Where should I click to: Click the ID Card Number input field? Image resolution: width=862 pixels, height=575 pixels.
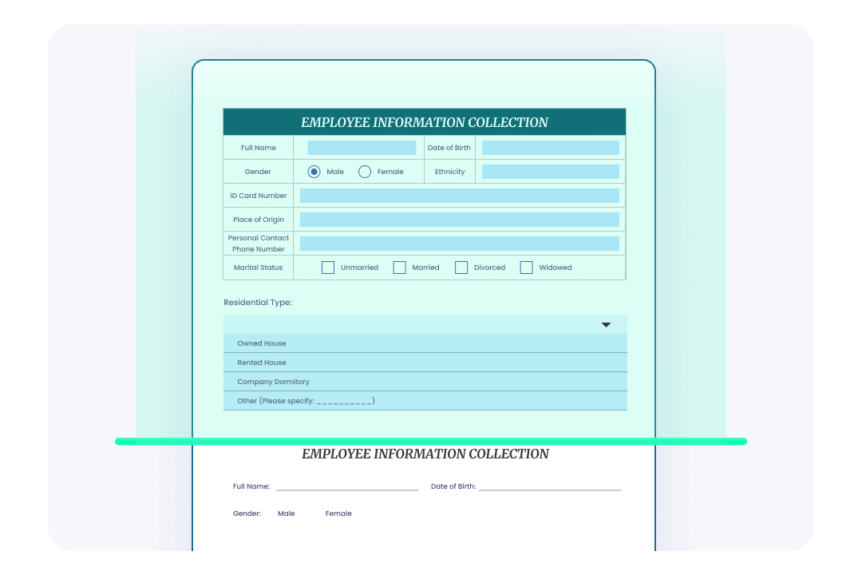tap(459, 195)
